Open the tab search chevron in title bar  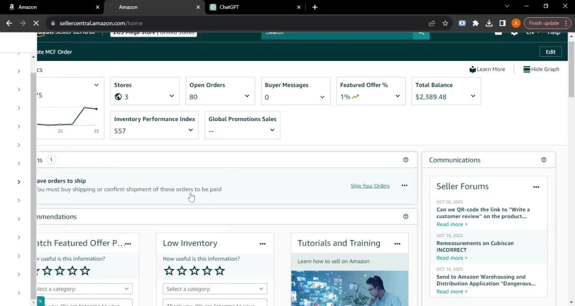coord(507,6)
